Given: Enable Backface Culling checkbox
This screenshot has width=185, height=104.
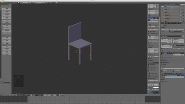Looking at the screenshot, I should point(149,68).
